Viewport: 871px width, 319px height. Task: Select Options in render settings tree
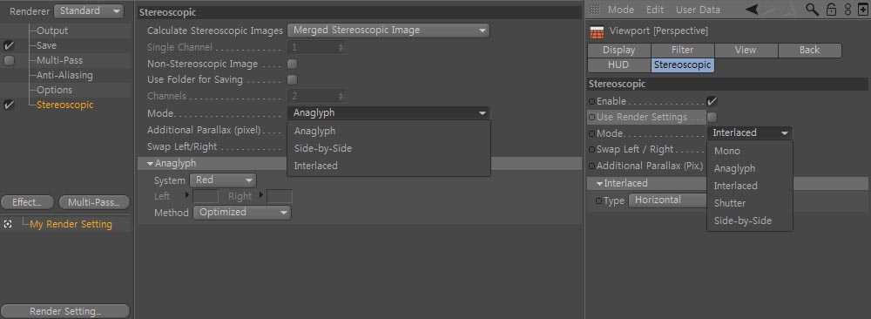(54, 90)
